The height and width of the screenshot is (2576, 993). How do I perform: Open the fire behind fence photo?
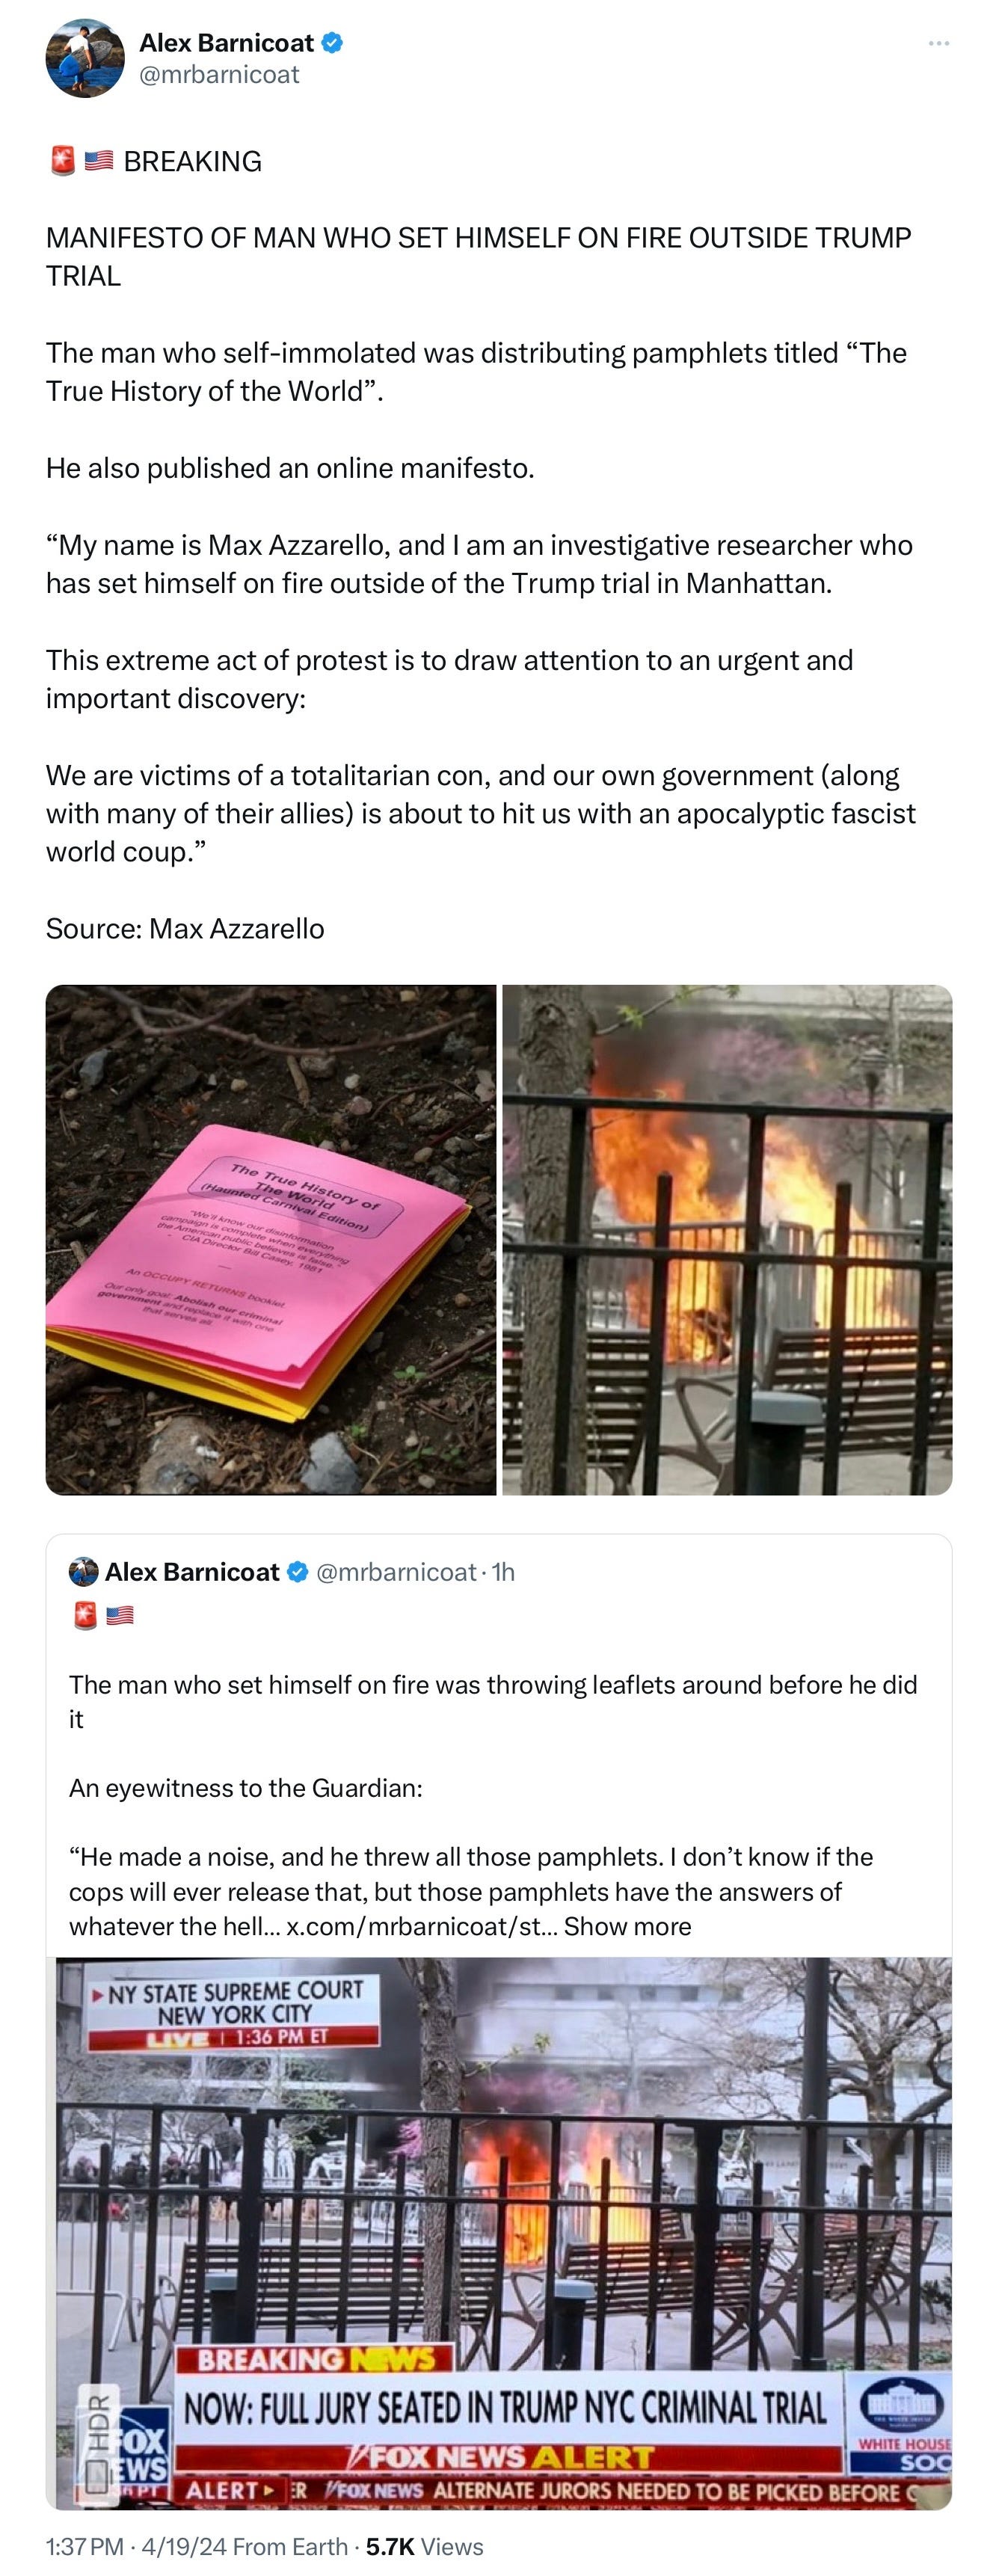click(x=727, y=1240)
